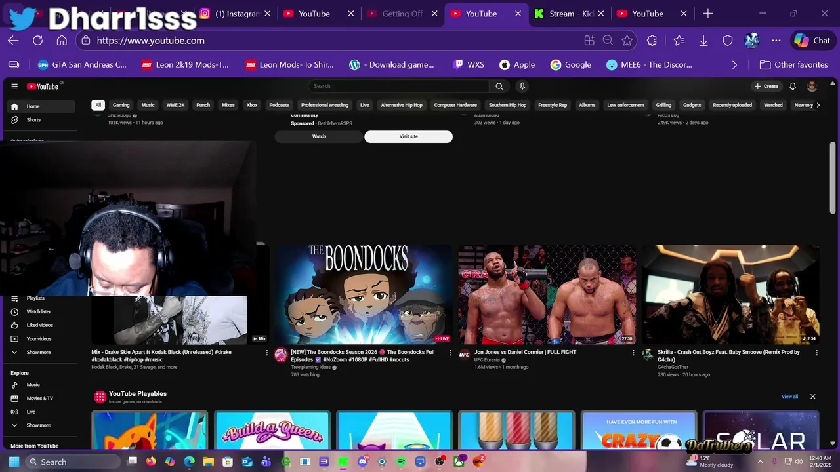840x472 pixels.
Task: Select the WWE 2K filter chip
Action: pos(176,105)
